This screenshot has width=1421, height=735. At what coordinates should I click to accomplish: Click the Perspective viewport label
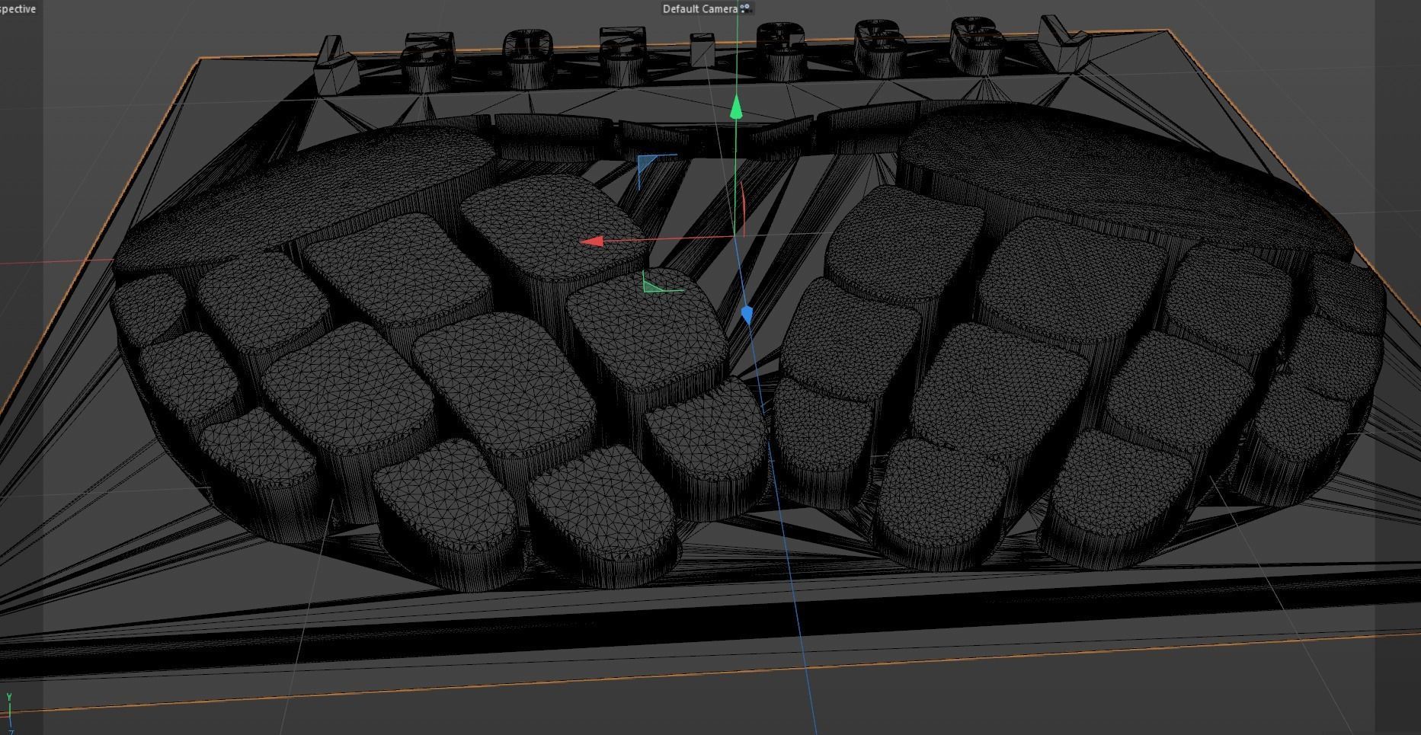[x=18, y=9]
